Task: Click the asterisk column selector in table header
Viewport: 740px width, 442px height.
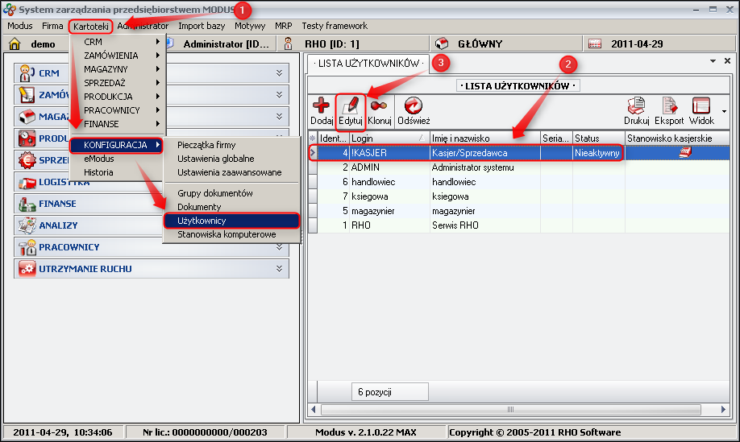Action: pos(313,138)
